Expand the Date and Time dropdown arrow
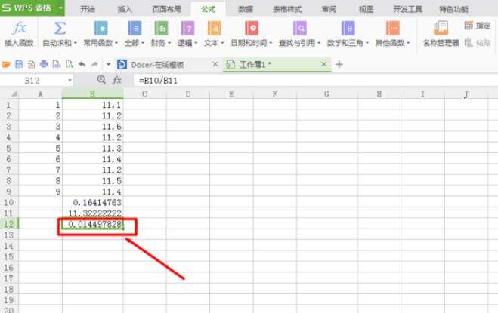Image resolution: width=498 pixels, height=313 pixels. point(271,43)
